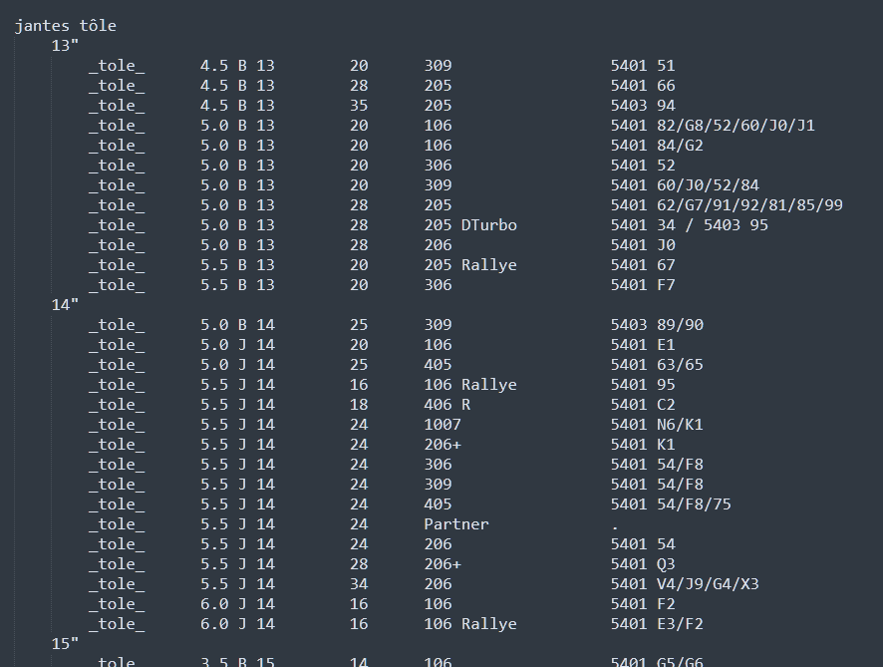Image resolution: width=883 pixels, height=667 pixels.
Task: Click size '4.5 B 13' in 309 row
Action: pos(237,66)
